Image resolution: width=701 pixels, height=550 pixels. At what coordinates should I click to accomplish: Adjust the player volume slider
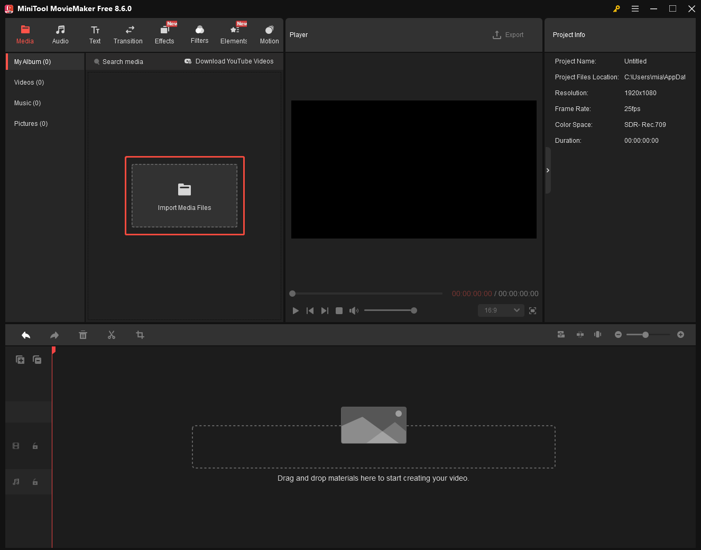tap(390, 310)
